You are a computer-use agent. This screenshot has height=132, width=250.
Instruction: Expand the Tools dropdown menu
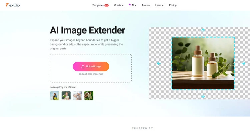point(146,5)
